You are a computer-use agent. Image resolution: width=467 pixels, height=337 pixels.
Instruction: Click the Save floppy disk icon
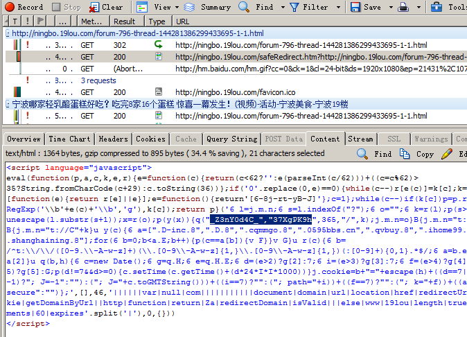click(x=355, y=7)
